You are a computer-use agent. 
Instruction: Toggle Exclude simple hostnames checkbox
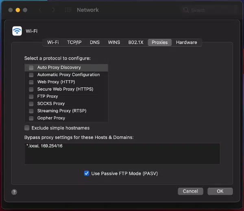pyautogui.click(x=27, y=128)
